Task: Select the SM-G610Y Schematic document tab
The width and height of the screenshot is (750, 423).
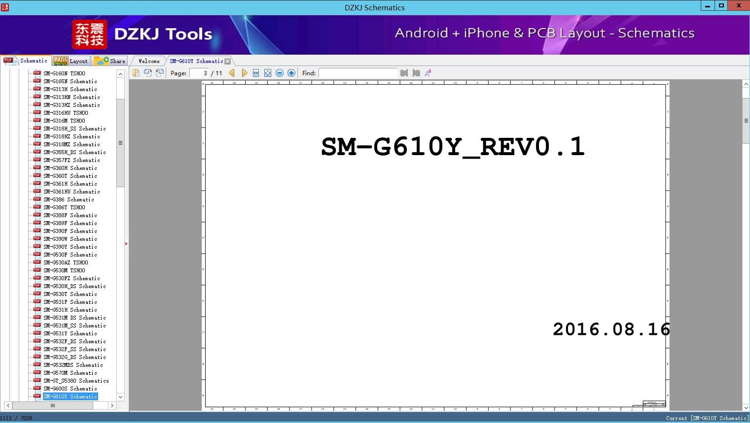Action: [196, 61]
